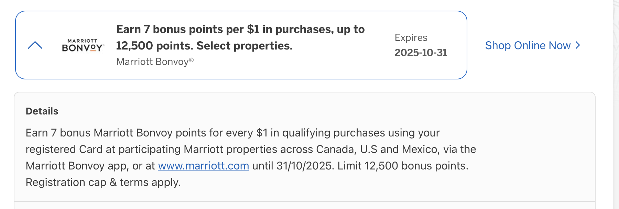Click the Details heading
This screenshot has height=209, width=619.
[42, 111]
